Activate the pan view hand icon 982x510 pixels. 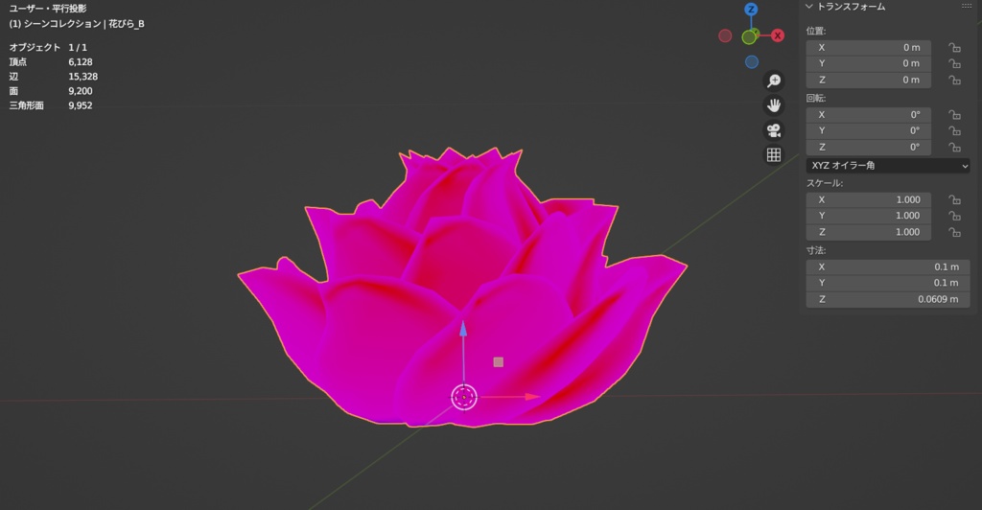[x=774, y=105]
